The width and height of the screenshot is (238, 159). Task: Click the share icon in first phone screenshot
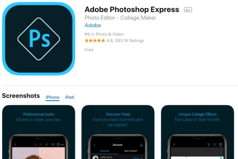pyautogui.click(x=58, y=144)
